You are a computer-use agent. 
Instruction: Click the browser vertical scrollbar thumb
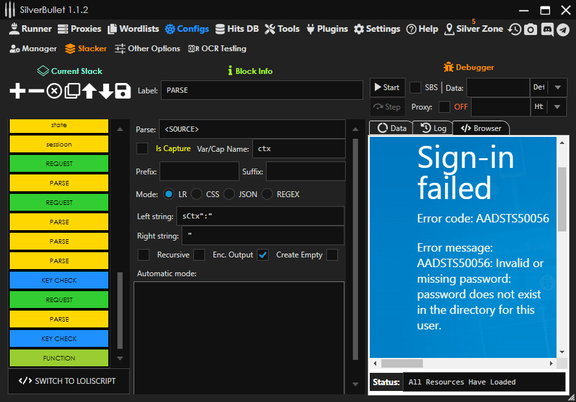[562, 199]
